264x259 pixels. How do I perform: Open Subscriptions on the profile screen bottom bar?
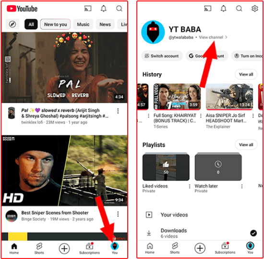(225, 248)
